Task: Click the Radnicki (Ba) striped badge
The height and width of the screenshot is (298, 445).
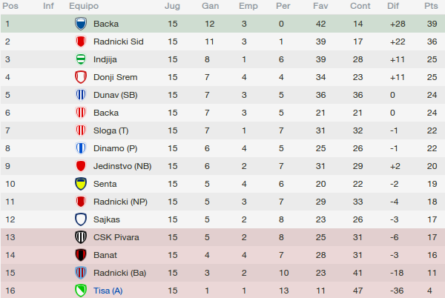Action: (x=81, y=273)
